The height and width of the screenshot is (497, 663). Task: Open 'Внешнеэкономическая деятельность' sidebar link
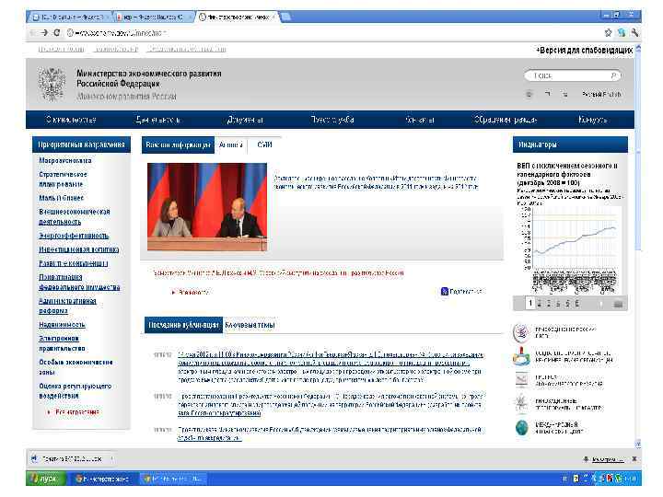coord(75,216)
